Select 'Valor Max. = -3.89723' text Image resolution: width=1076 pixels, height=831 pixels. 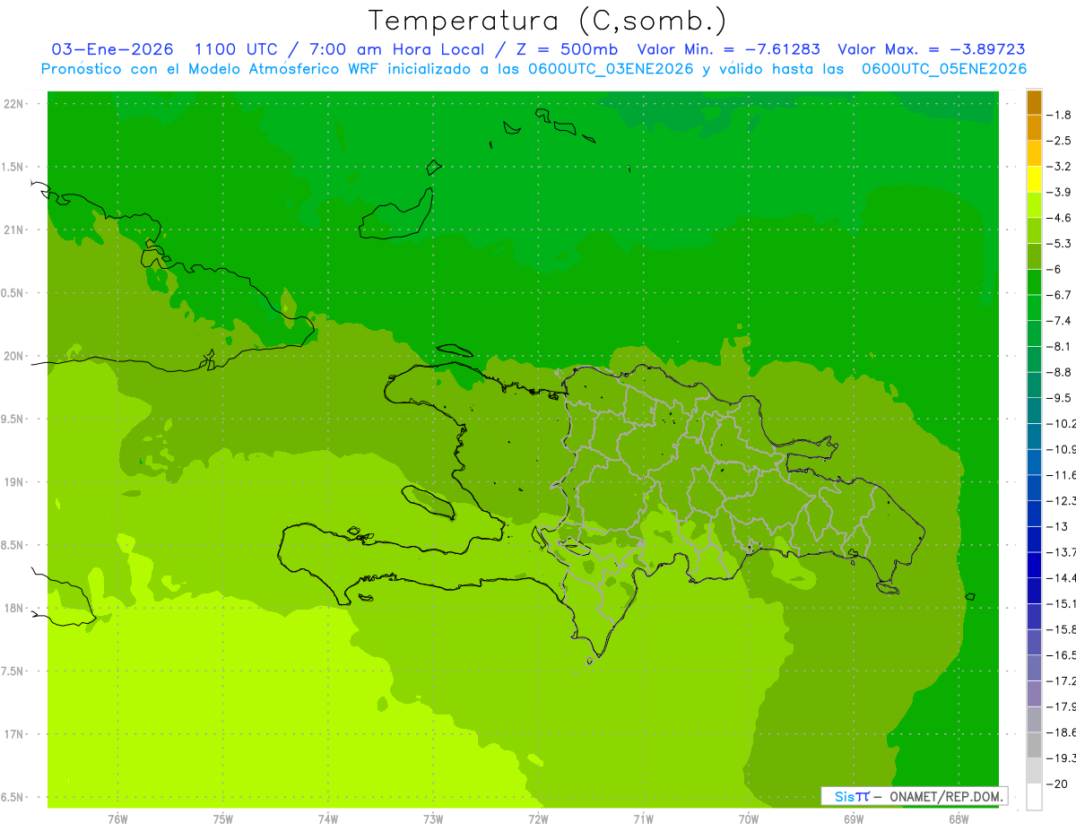(931, 49)
